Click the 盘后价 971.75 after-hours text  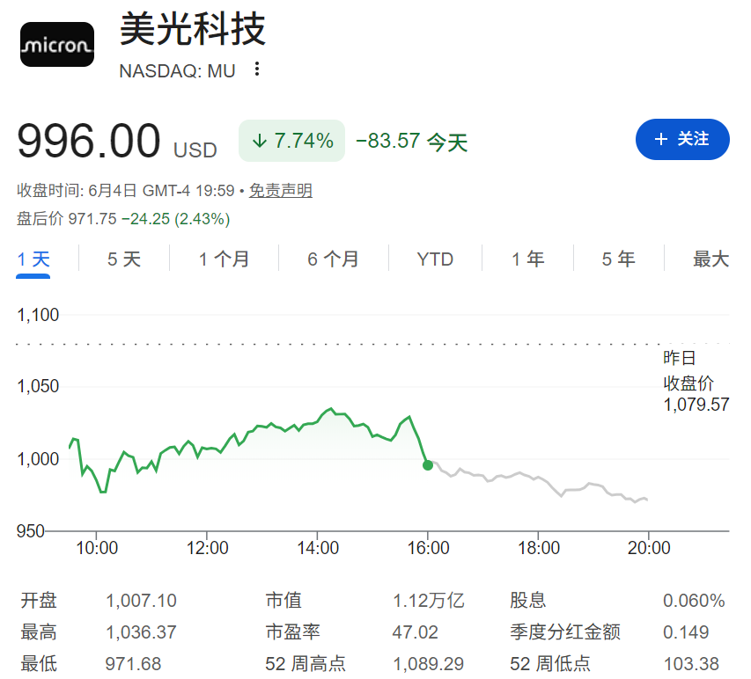pyautogui.click(x=67, y=219)
